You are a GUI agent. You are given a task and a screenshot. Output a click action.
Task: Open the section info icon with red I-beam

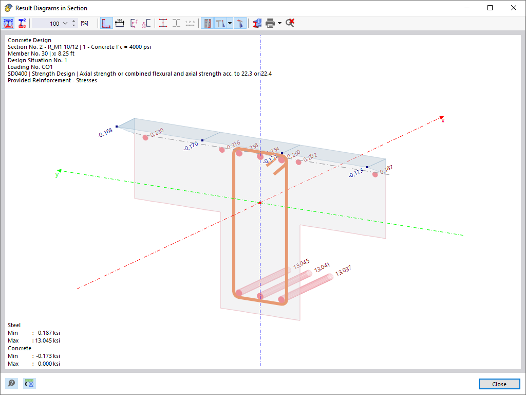point(256,23)
